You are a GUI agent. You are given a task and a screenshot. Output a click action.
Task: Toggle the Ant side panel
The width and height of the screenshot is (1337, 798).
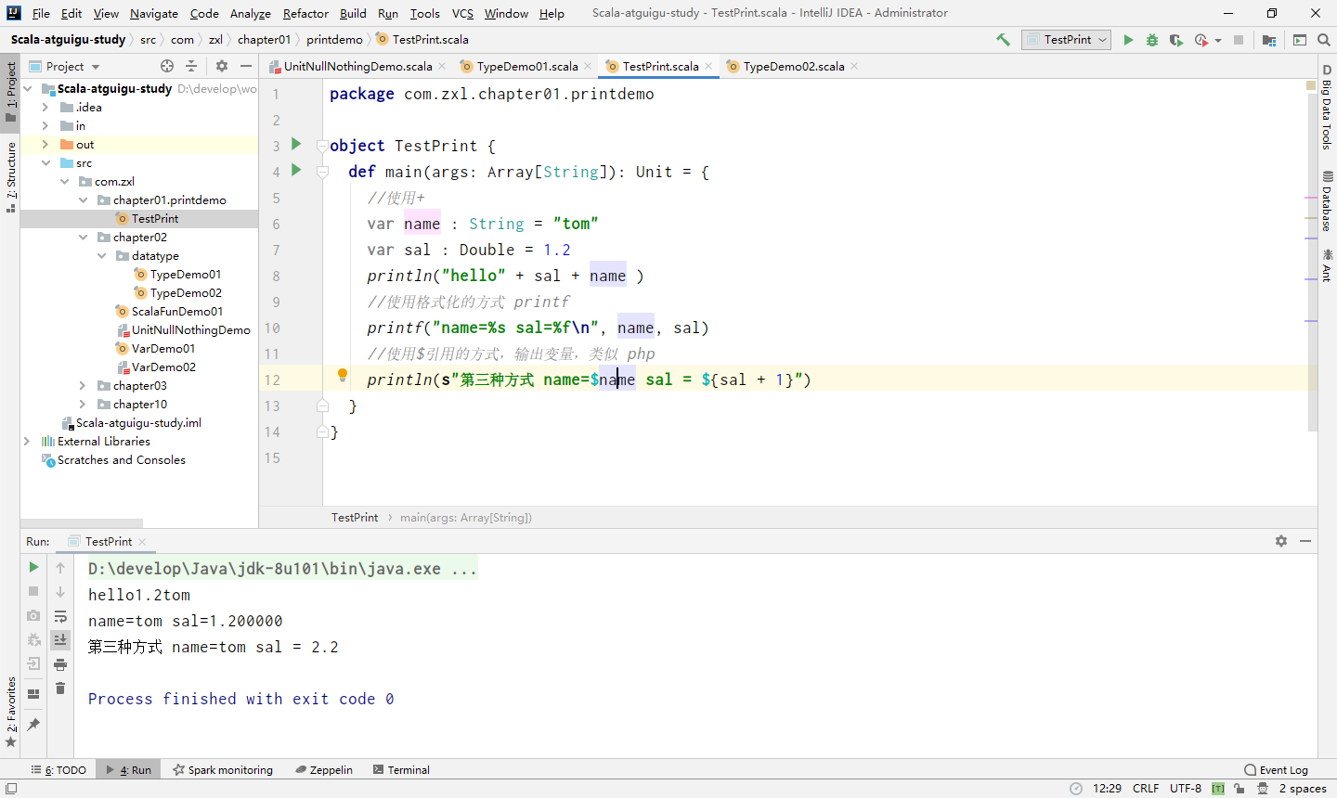[1327, 264]
